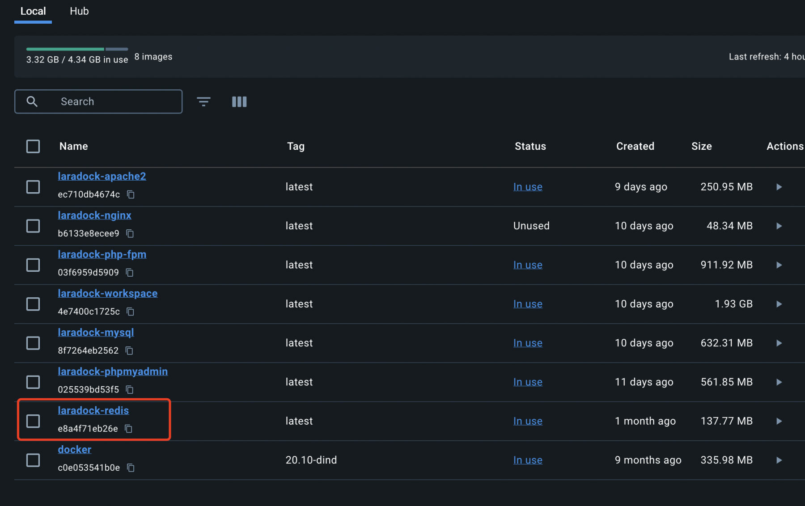Click In use status for laradock-redis
Viewport: 805px width, 506px height.
(528, 421)
